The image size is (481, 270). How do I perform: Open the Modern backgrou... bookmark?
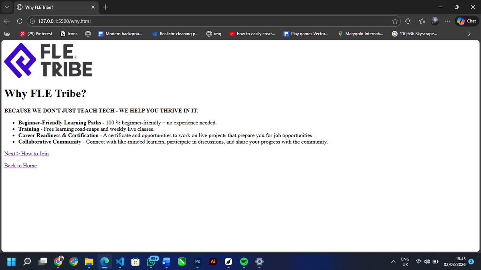(120, 34)
